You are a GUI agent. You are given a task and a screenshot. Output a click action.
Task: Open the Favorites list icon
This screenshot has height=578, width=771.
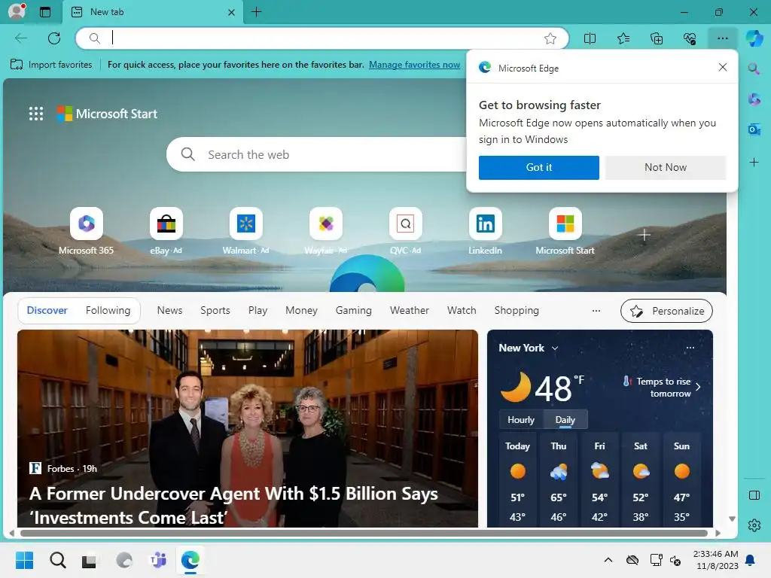click(x=623, y=38)
